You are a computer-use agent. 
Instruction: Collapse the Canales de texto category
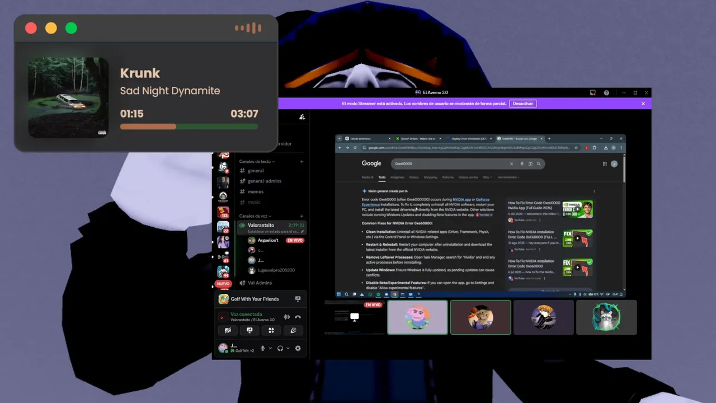coord(257,162)
